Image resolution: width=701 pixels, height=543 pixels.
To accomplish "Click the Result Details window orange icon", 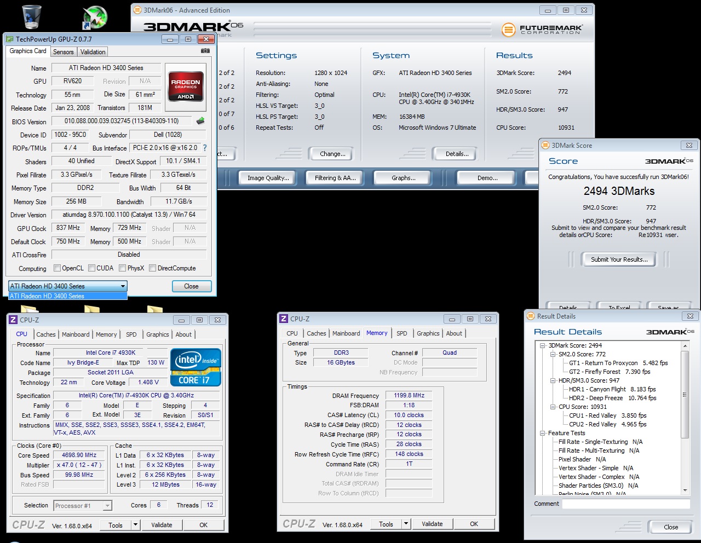I will (x=530, y=316).
